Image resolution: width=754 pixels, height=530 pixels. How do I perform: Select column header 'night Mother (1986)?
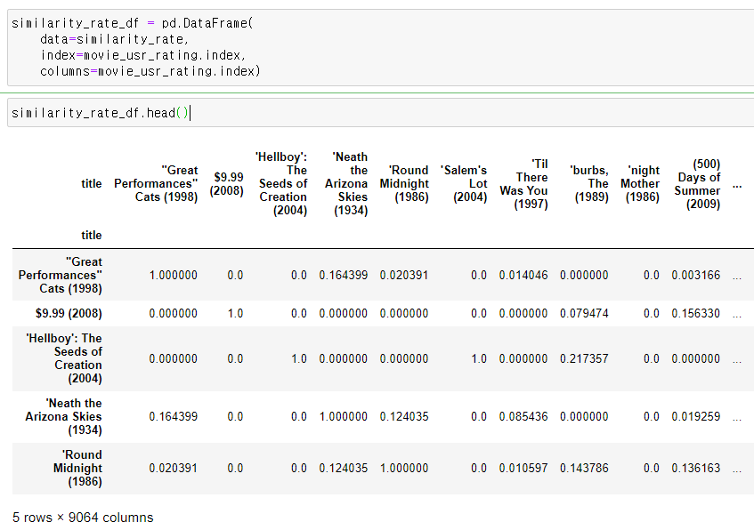tap(640, 183)
